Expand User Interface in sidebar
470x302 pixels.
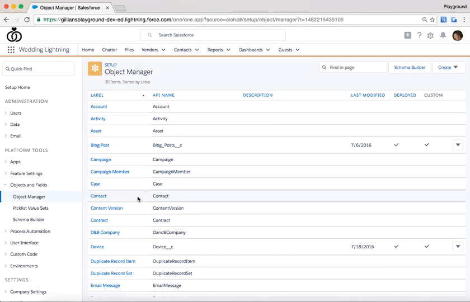6,242
